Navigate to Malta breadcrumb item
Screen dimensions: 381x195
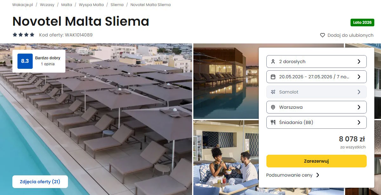coord(66,5)
